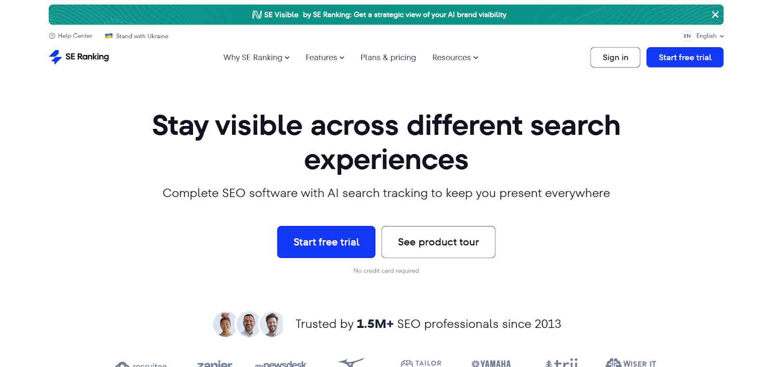The height and width of the screenshot is (367, 772).
Task: Close the SE Visible announcement banner
Action: (x=715, y=14)
